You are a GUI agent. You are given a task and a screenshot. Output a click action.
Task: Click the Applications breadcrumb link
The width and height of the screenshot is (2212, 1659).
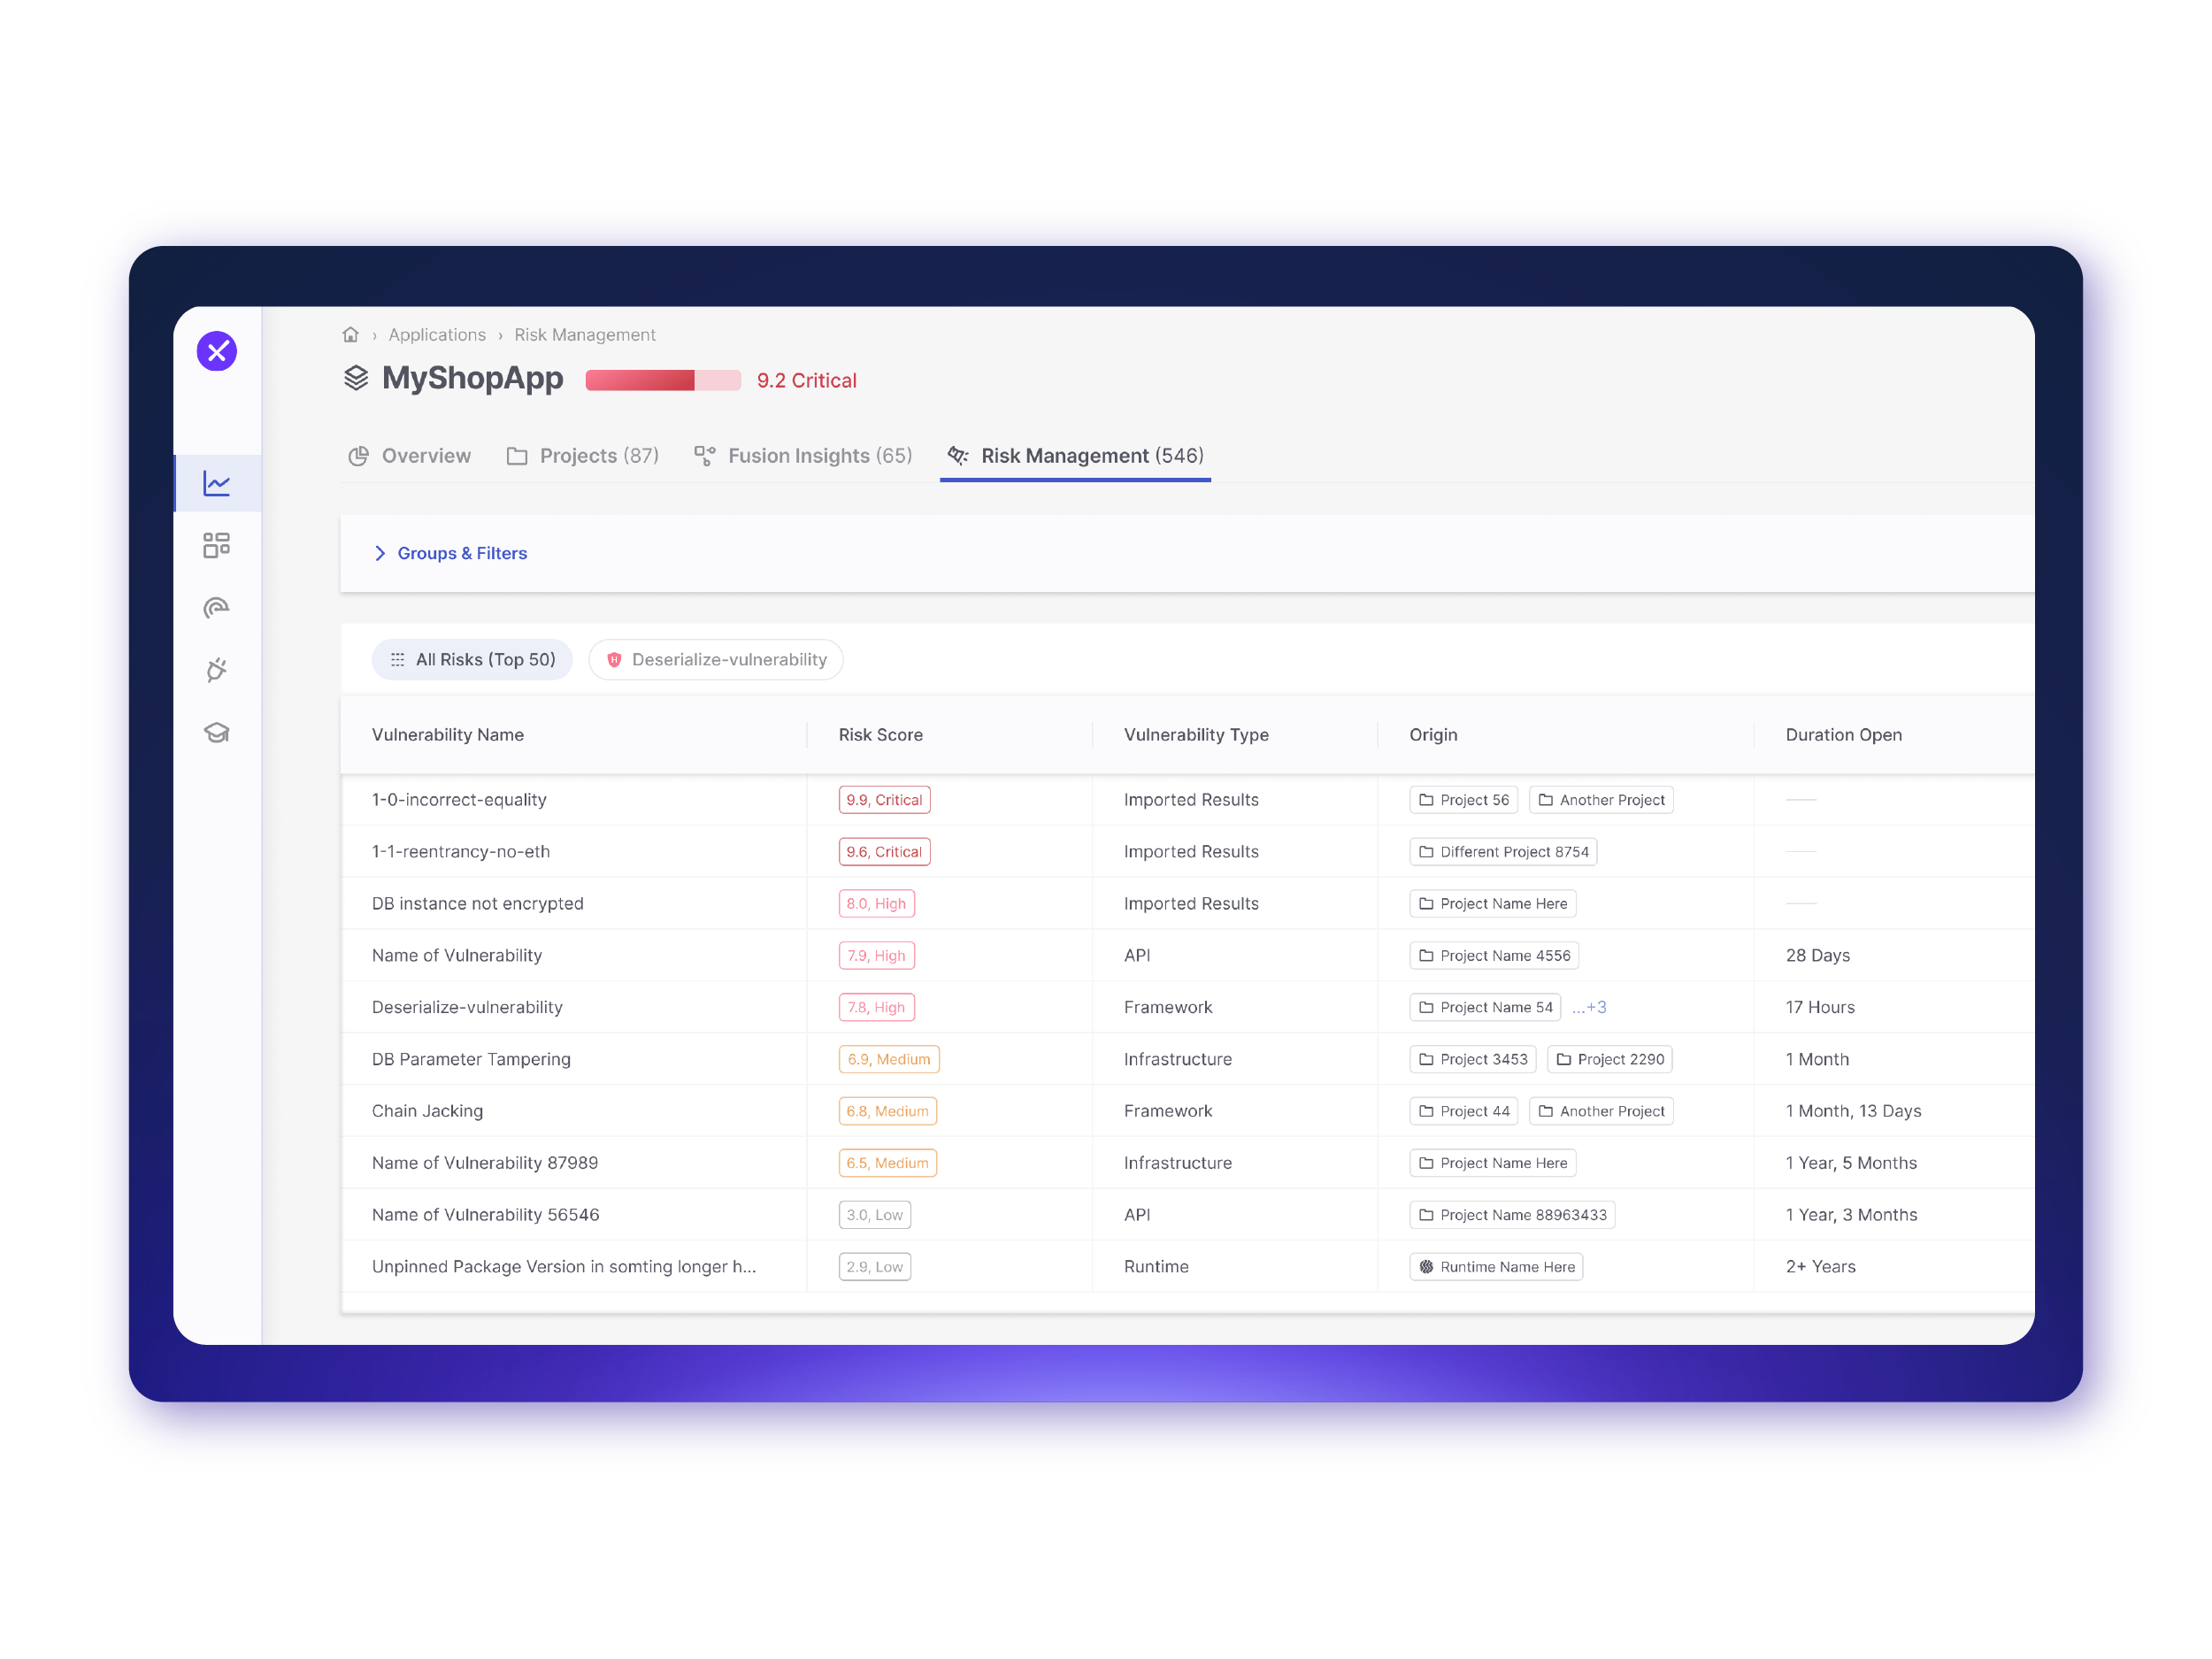437,335
